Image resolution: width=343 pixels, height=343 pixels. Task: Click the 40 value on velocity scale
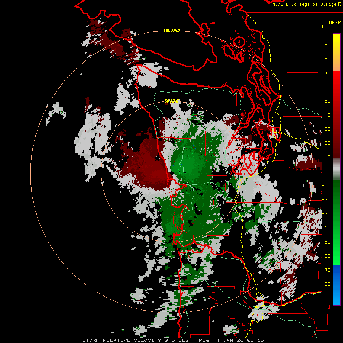click(327, 115)
